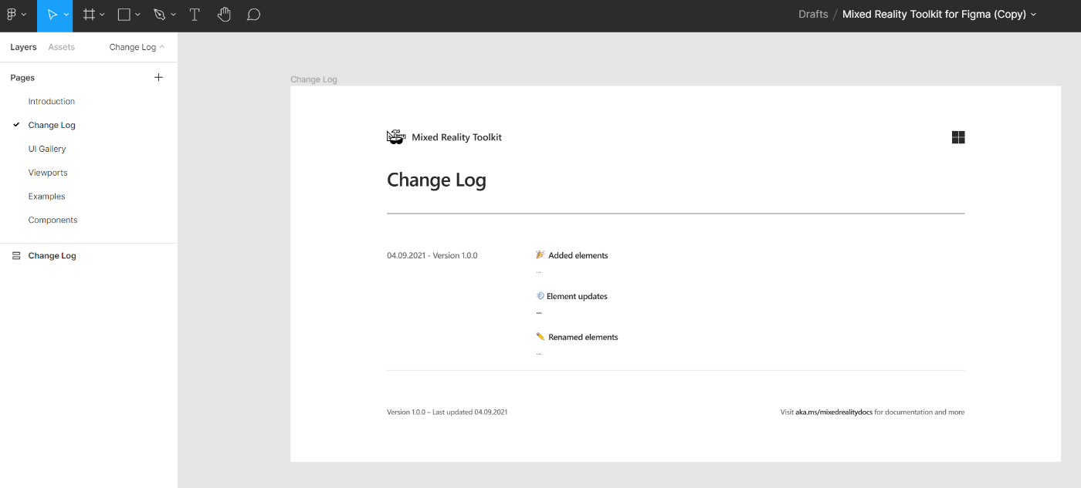The width and height of the screenshot is (1081, 488).
Task: Select the 'Renamed elements' text
Action: click(583, 337)
